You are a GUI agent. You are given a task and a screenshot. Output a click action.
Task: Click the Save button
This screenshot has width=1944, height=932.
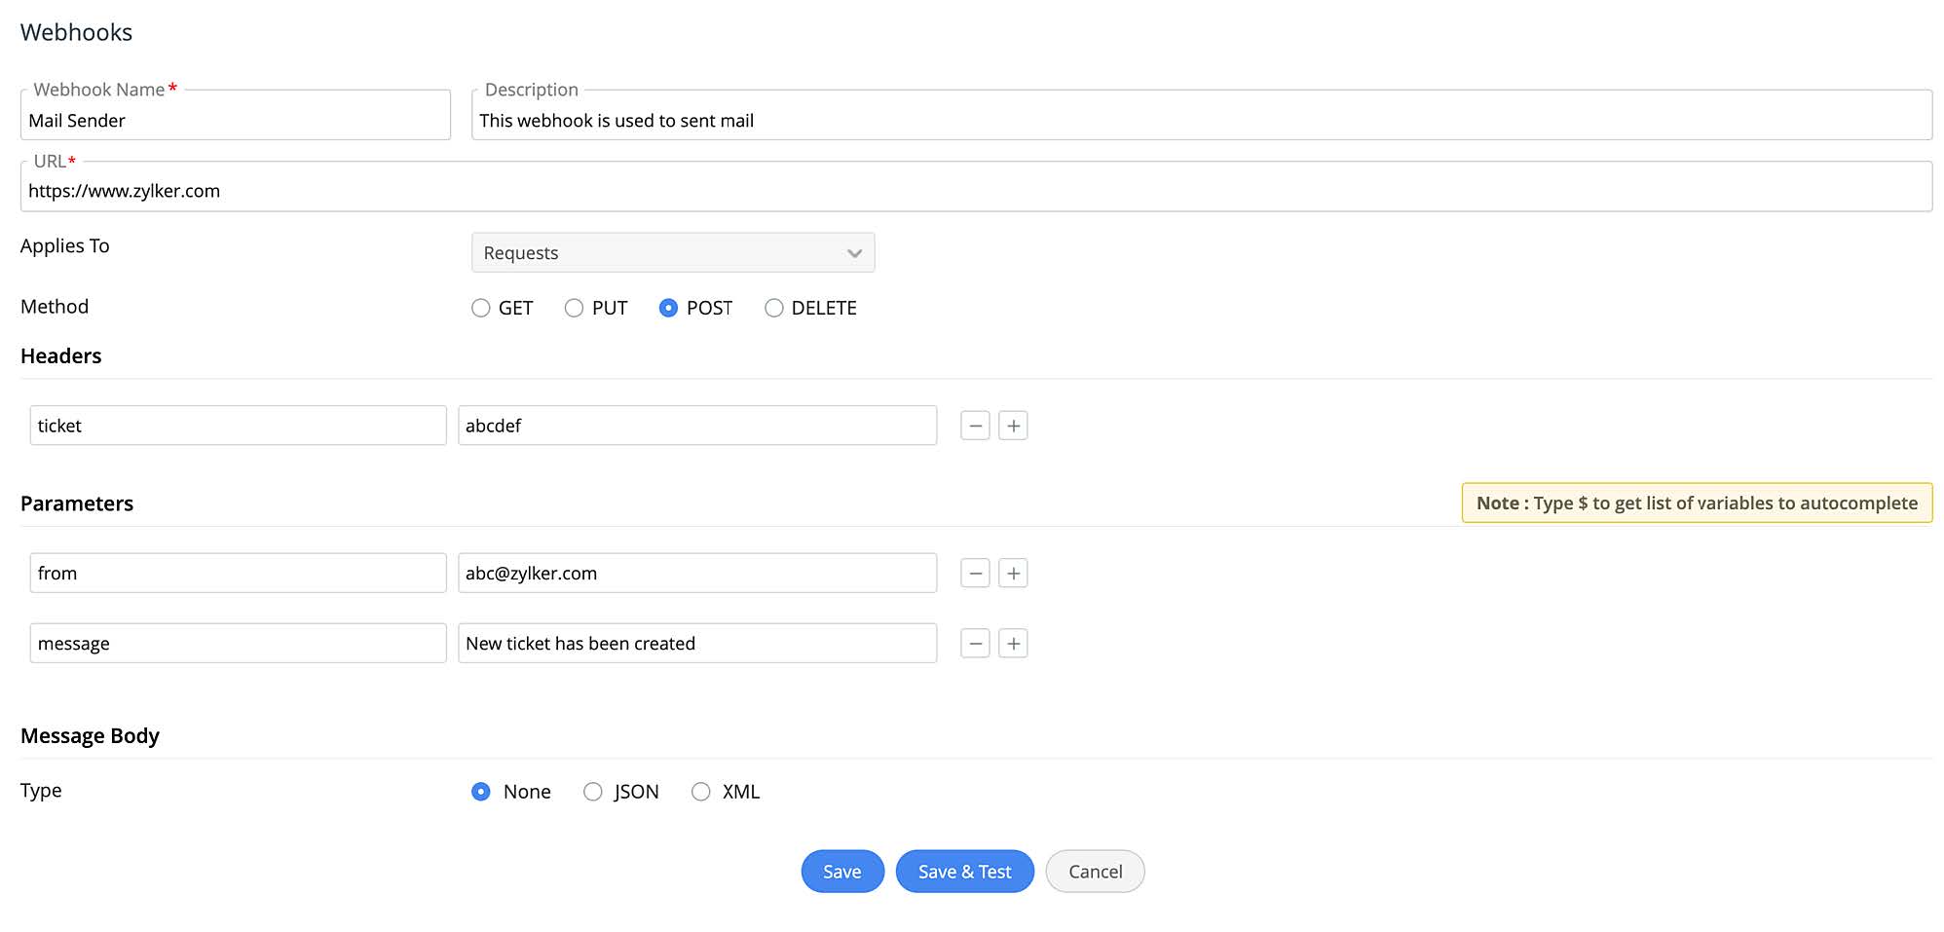pos(842,872)
